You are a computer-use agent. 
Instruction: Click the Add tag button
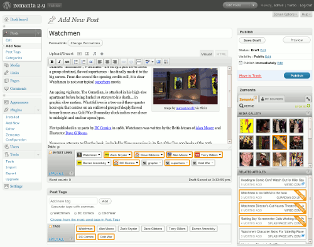click(105, 201)
